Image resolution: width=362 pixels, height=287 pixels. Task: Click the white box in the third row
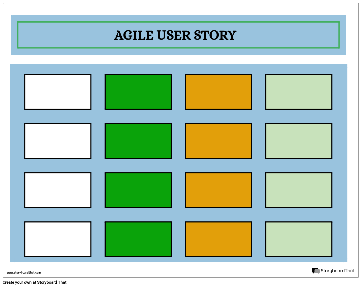58,190
